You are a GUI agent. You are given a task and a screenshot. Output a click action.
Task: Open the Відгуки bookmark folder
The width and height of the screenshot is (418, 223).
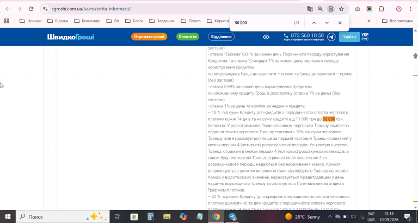tap(58, 21)
